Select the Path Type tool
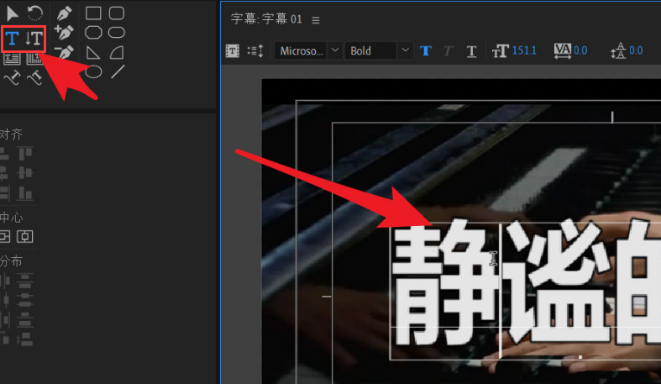 coord(13,78)
